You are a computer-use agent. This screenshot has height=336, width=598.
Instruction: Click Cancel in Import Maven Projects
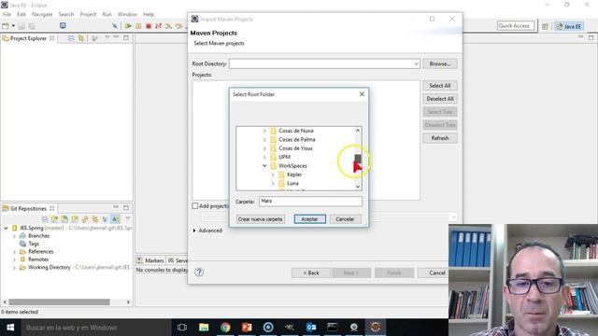(x=436, y=273)
